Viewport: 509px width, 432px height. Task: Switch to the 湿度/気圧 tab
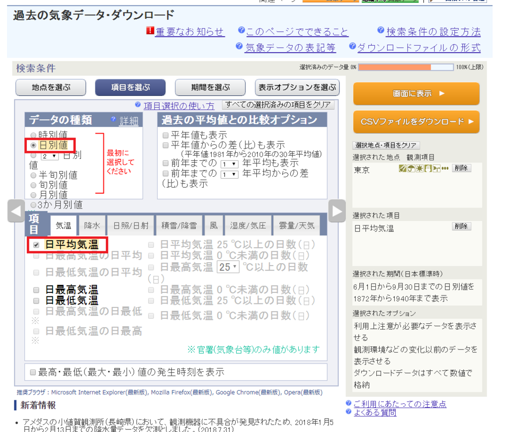pyautogui.click(x=248, y=225)
